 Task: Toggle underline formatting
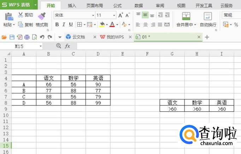71,25
